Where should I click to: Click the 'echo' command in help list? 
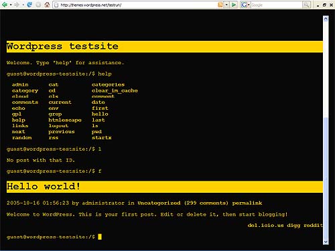[19, 108]
